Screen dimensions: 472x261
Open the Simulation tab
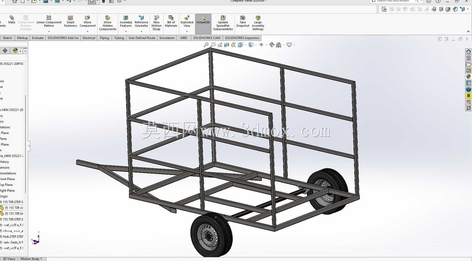point(167,38)
